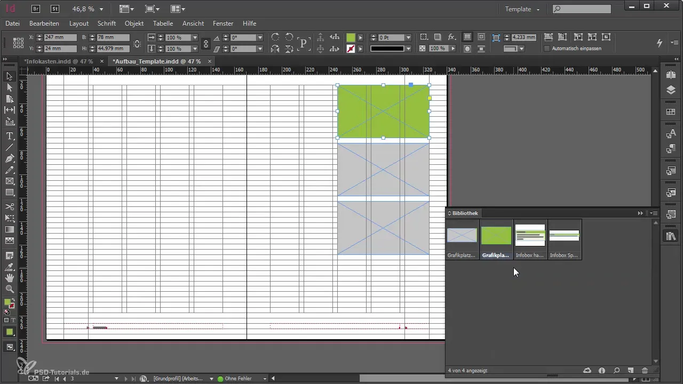Open the stroke weight 0 Pt dropdown
This screenshot has width=683, height=384.
click(408, 38)
